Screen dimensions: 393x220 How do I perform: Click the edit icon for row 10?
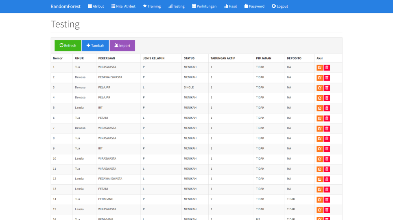click(320, 159)
